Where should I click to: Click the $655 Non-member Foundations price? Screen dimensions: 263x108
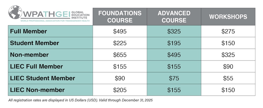pyautogui.click(x=120, y=55)
